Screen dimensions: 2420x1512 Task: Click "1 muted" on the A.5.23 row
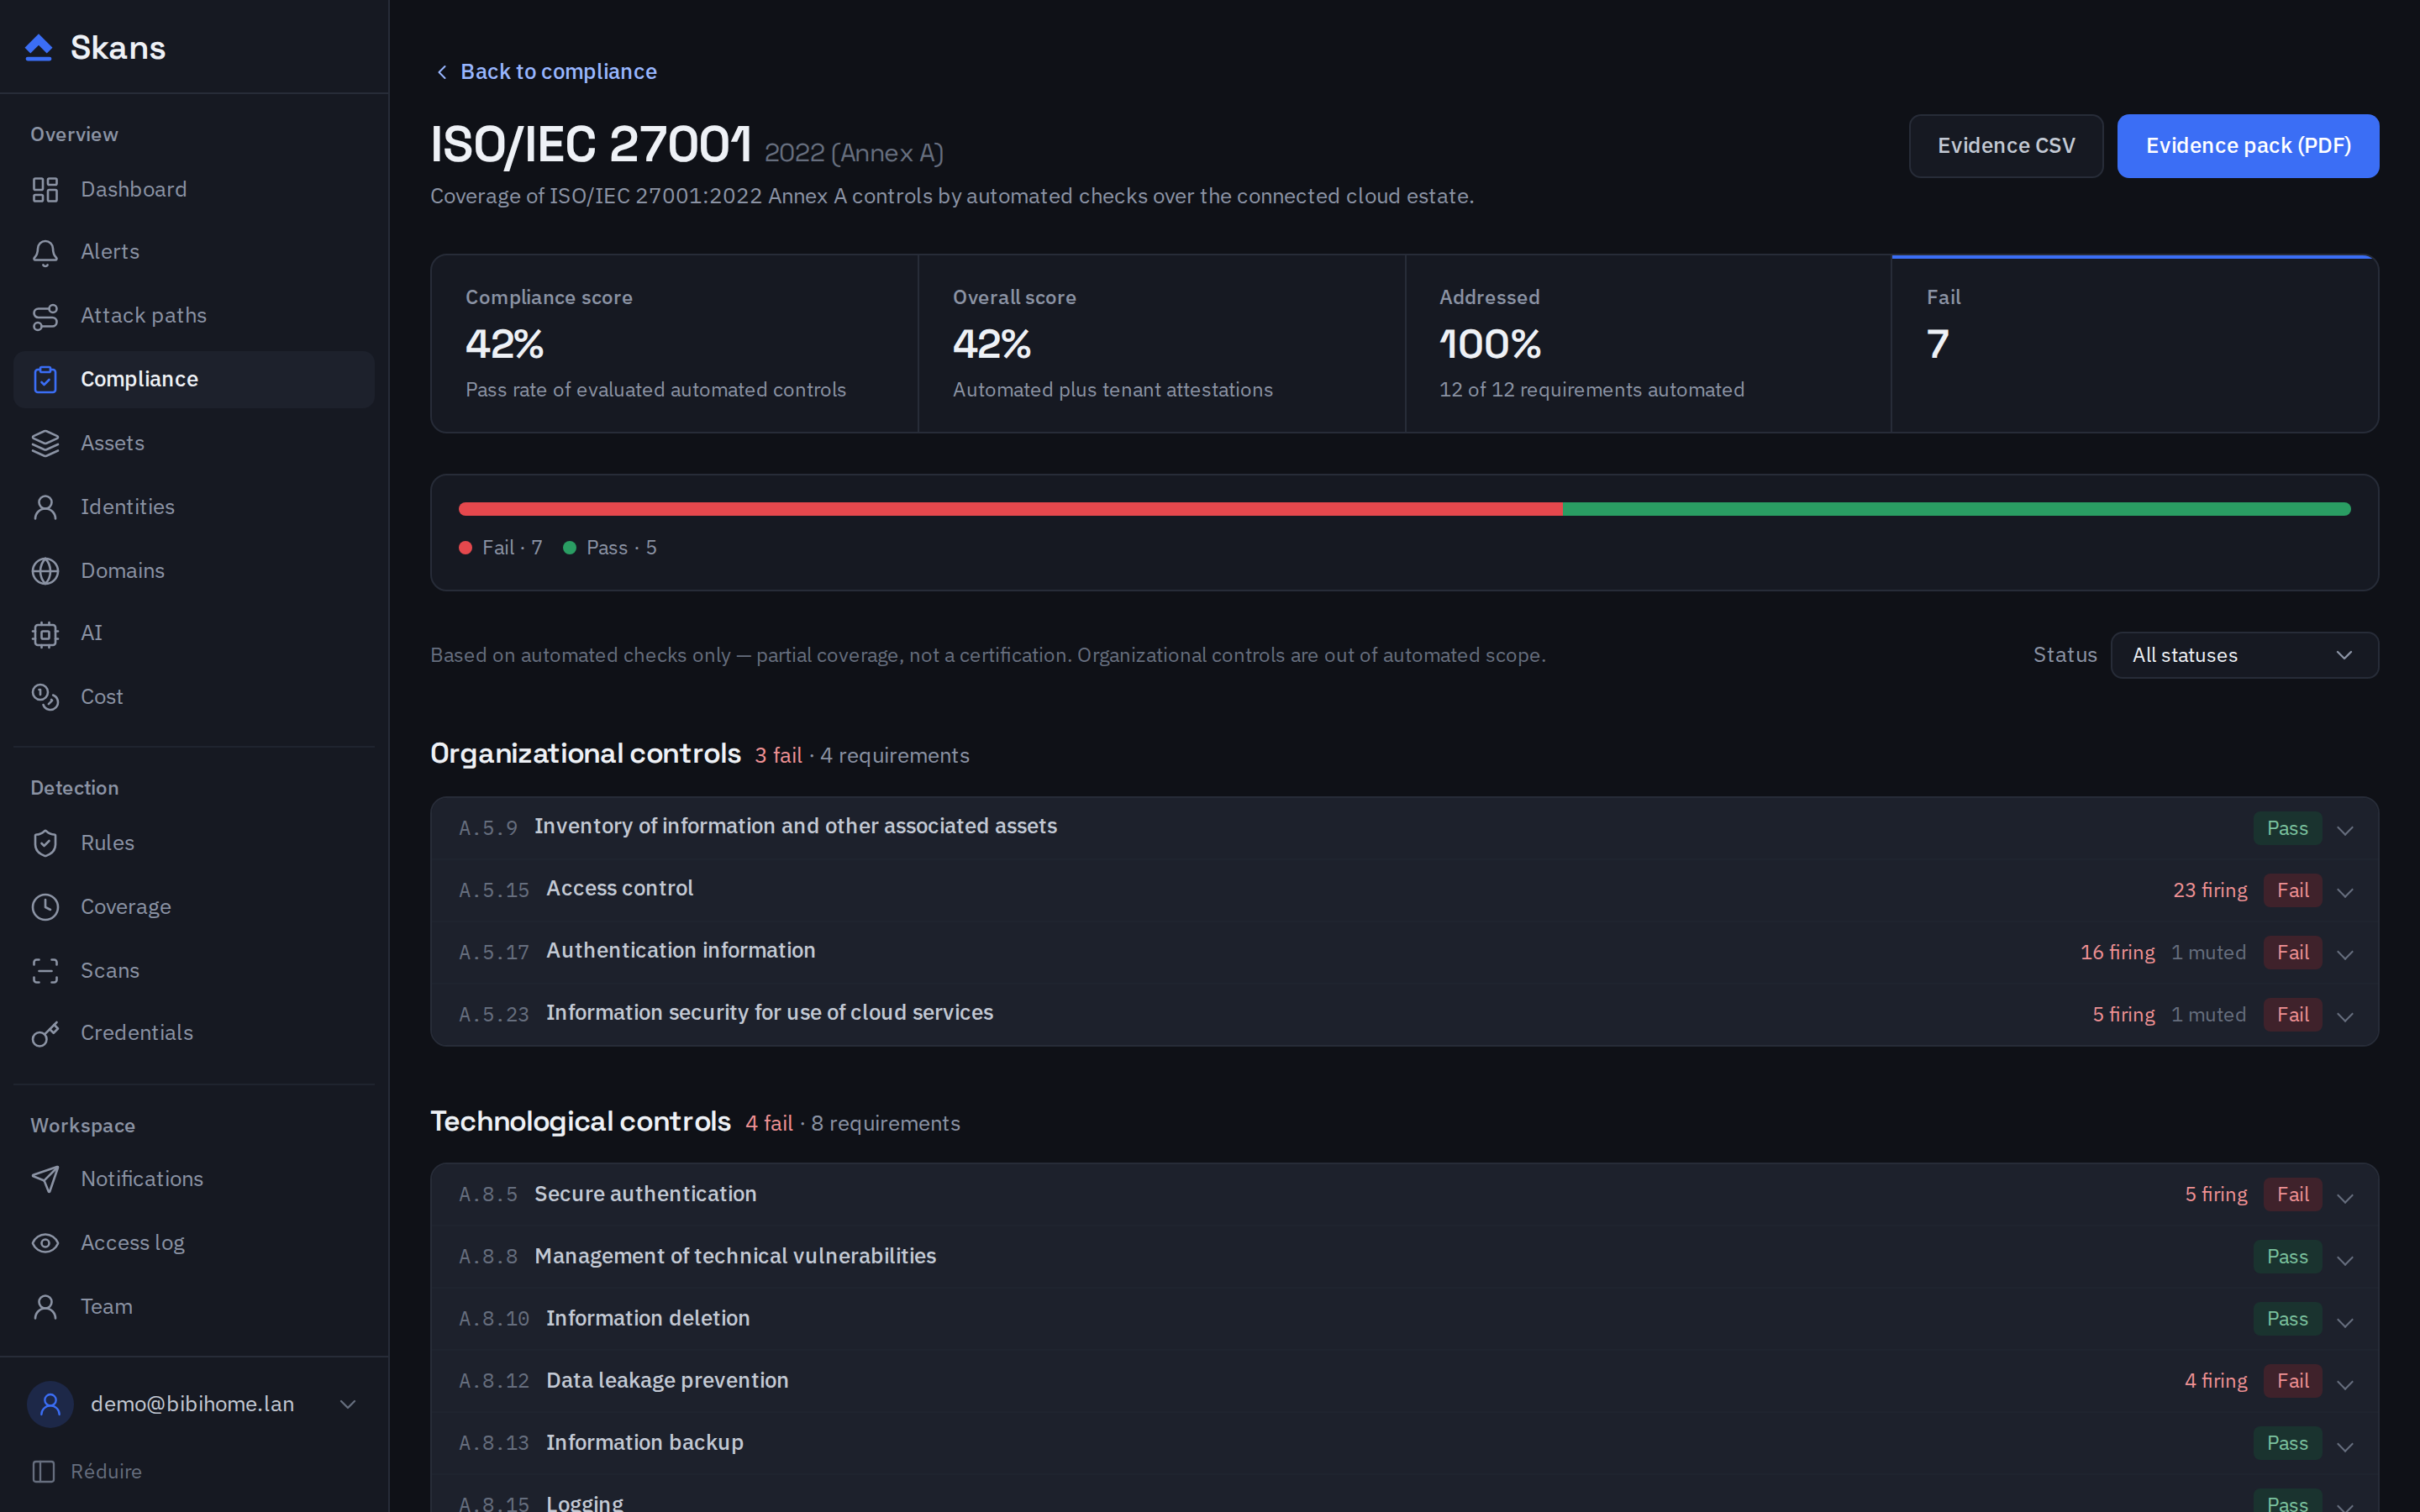2208,1014
